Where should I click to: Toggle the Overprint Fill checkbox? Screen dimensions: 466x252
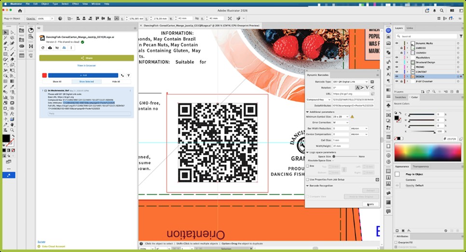(396, 242)
